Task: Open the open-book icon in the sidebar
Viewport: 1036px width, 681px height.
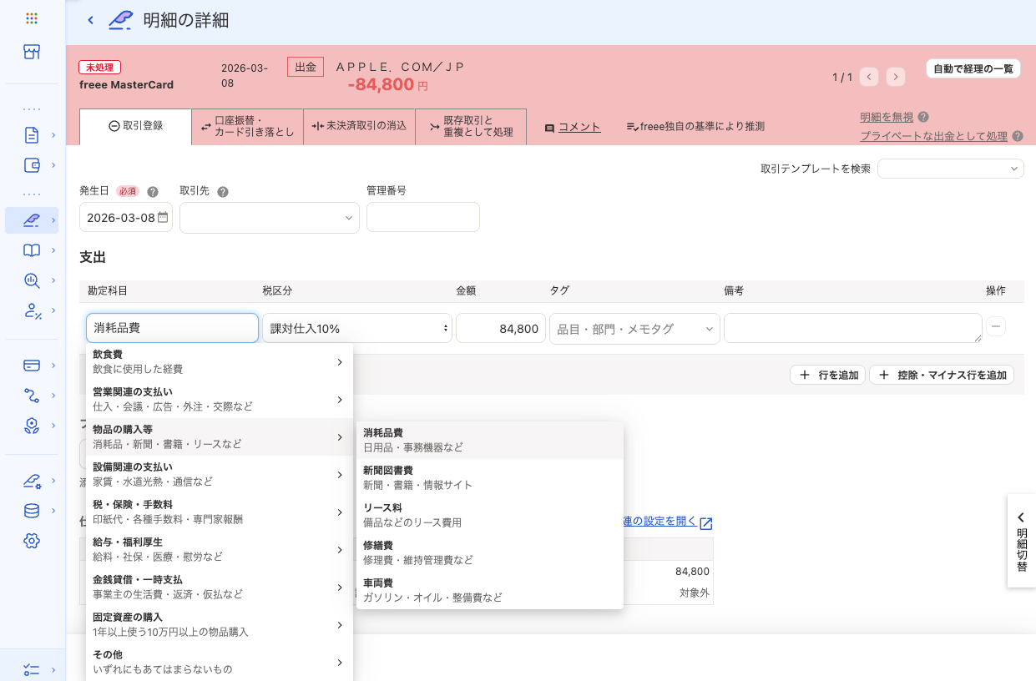Action: pyautogui.click(x=32, y=250)
